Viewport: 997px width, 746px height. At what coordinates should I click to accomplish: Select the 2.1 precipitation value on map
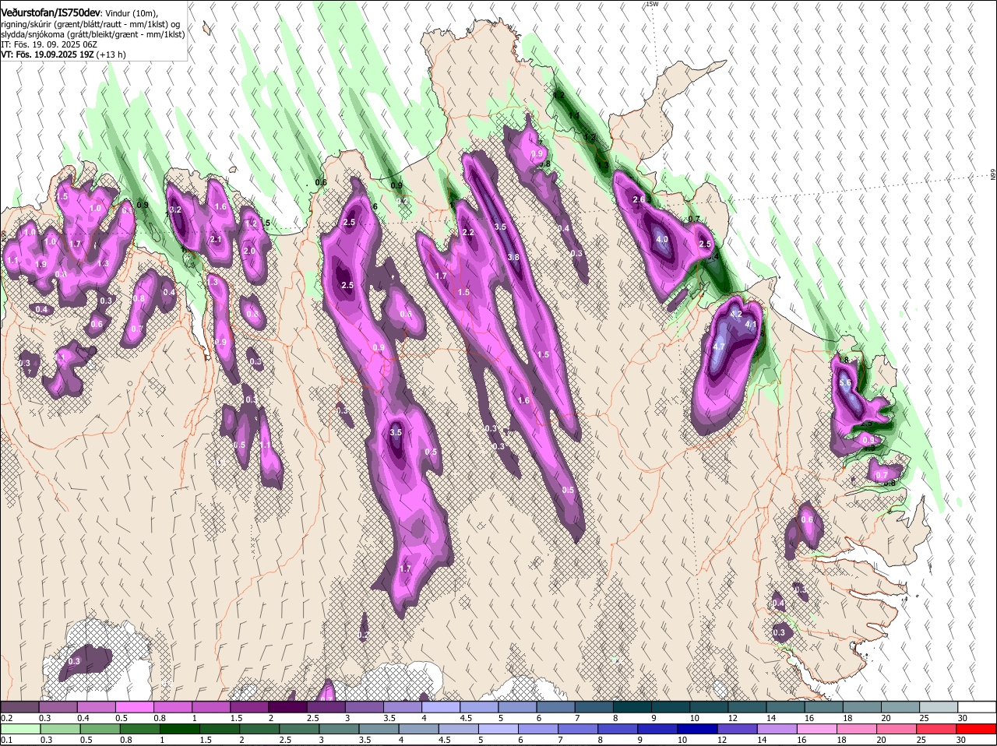216,239
